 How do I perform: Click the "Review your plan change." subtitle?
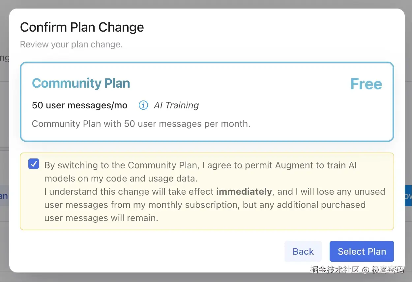[x=71, y=44]
